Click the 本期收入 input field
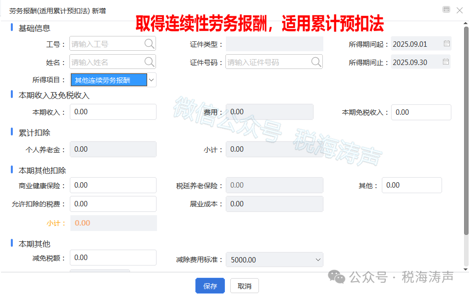 tap(113, 112)
